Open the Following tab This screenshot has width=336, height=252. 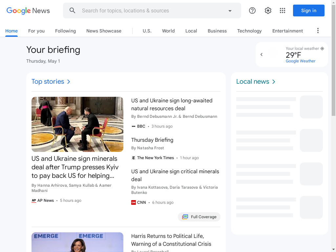pos(65,31)
